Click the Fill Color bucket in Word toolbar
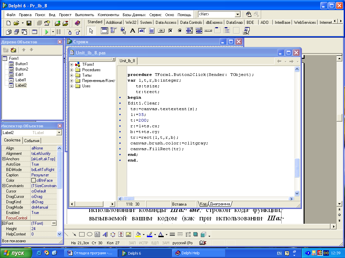This screenshot has height=258, width=345. 138,234
